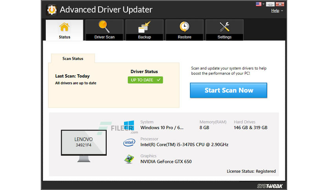Click the graphics card icon
Viewport: 328px width, 190px height.
(129, 159)
